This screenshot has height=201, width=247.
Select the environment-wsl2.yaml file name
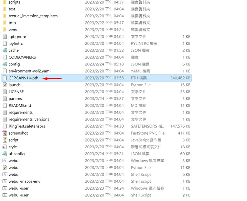tap(30, 71)
